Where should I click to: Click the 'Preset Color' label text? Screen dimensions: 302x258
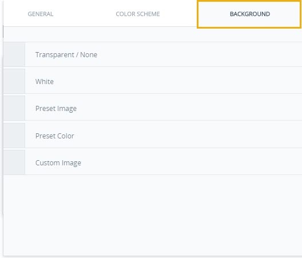(x=55, y=136)
